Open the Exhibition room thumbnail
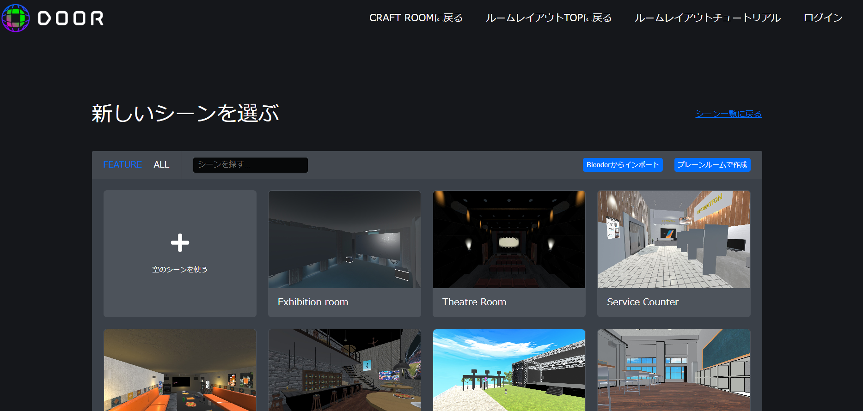This screenshot has width=863, height=411. pos(344,239)
